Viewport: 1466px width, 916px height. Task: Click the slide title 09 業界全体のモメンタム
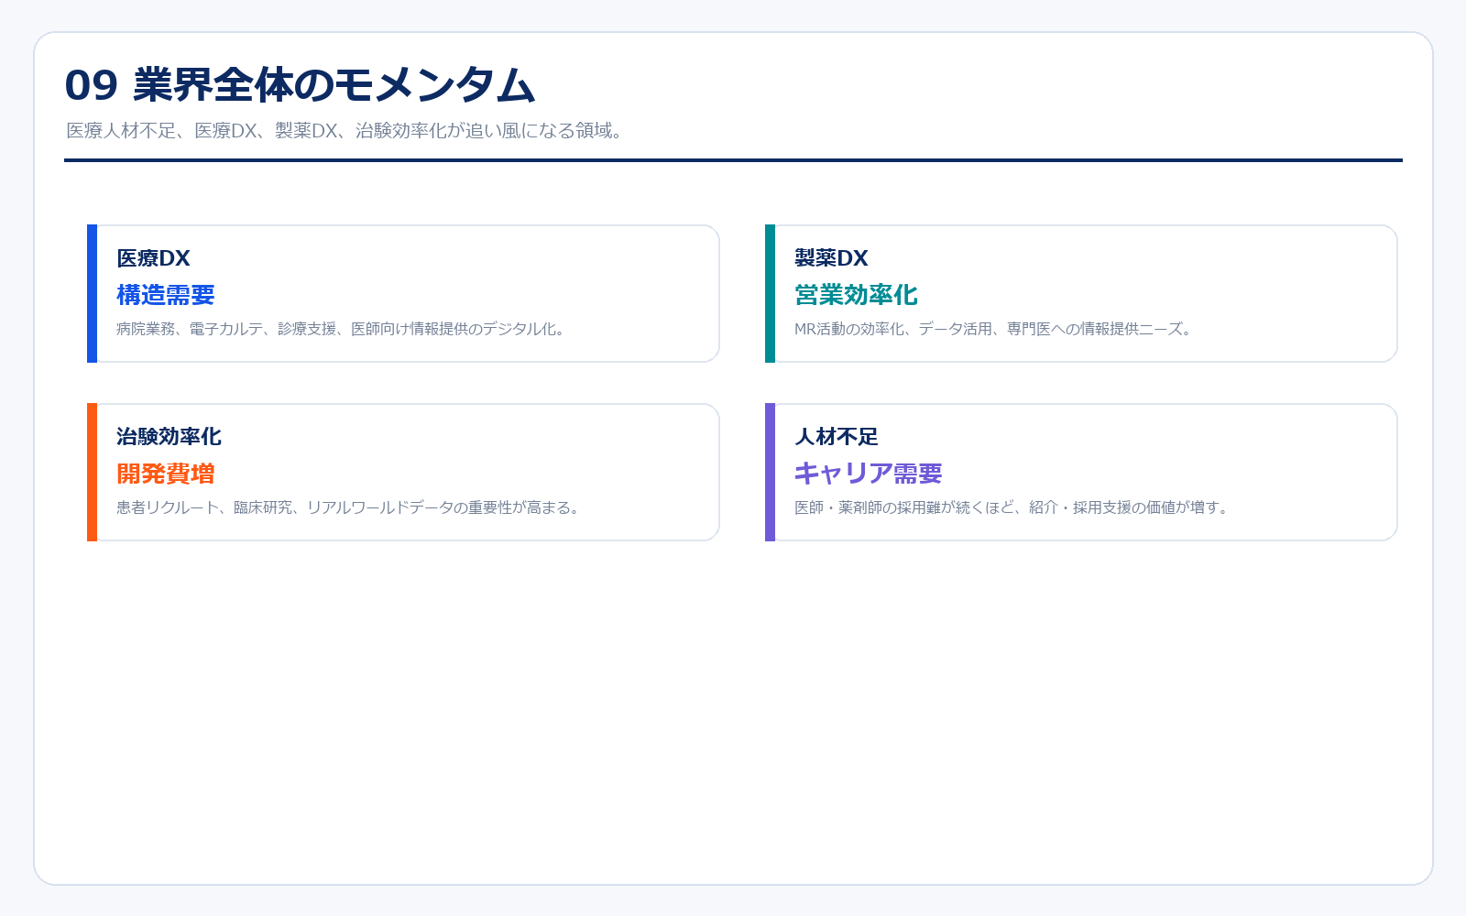click(x=300, y=85)
